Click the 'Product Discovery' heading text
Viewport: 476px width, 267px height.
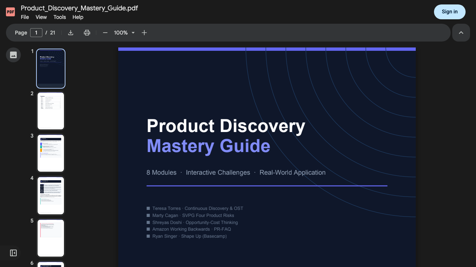click(226, 126)
